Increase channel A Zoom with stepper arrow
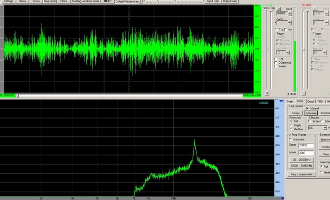 (290, 21)
